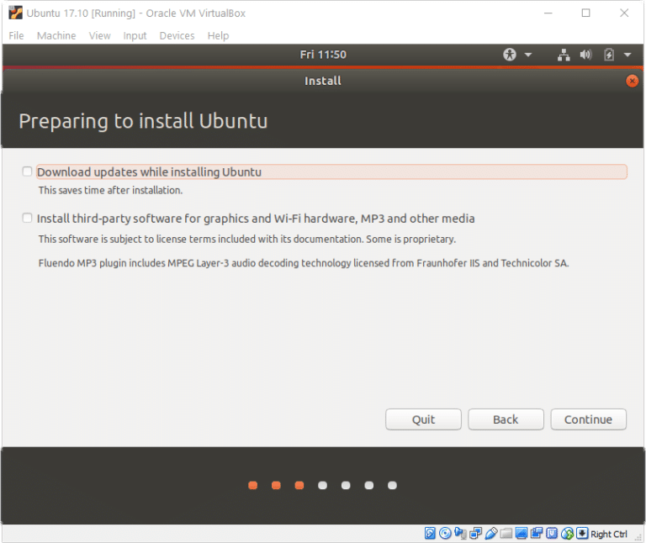646x543 pixels.
Task: Proceed with the Continue button
Action: point(588,419)
